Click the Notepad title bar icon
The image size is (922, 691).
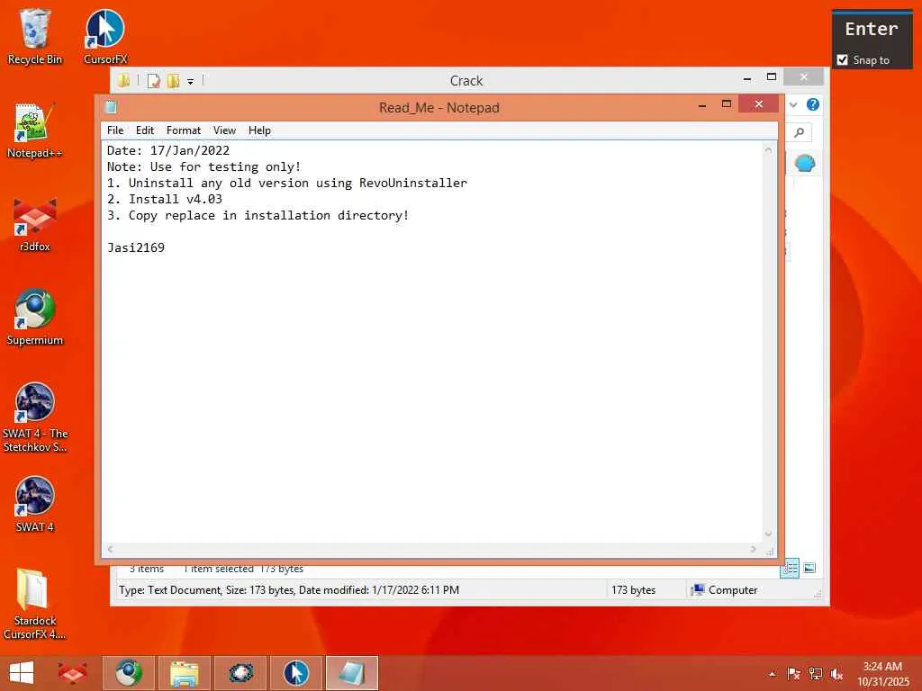click(111, 107)
